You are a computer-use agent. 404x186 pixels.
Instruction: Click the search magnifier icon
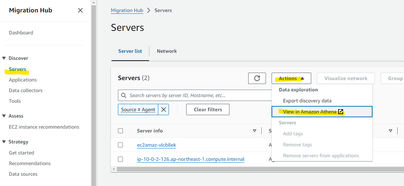coord(124,95)
